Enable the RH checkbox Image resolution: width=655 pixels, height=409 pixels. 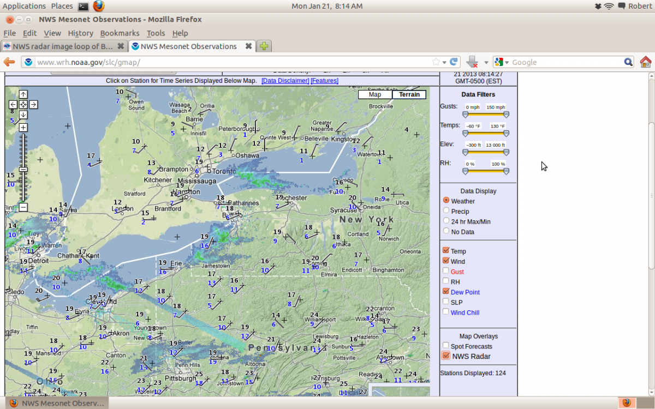pyautogui.click(x=446, y=281)
